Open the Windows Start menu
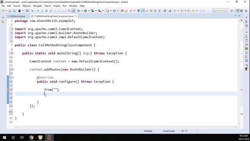Screen dimensions: 250x141 (x=4, y=137)
